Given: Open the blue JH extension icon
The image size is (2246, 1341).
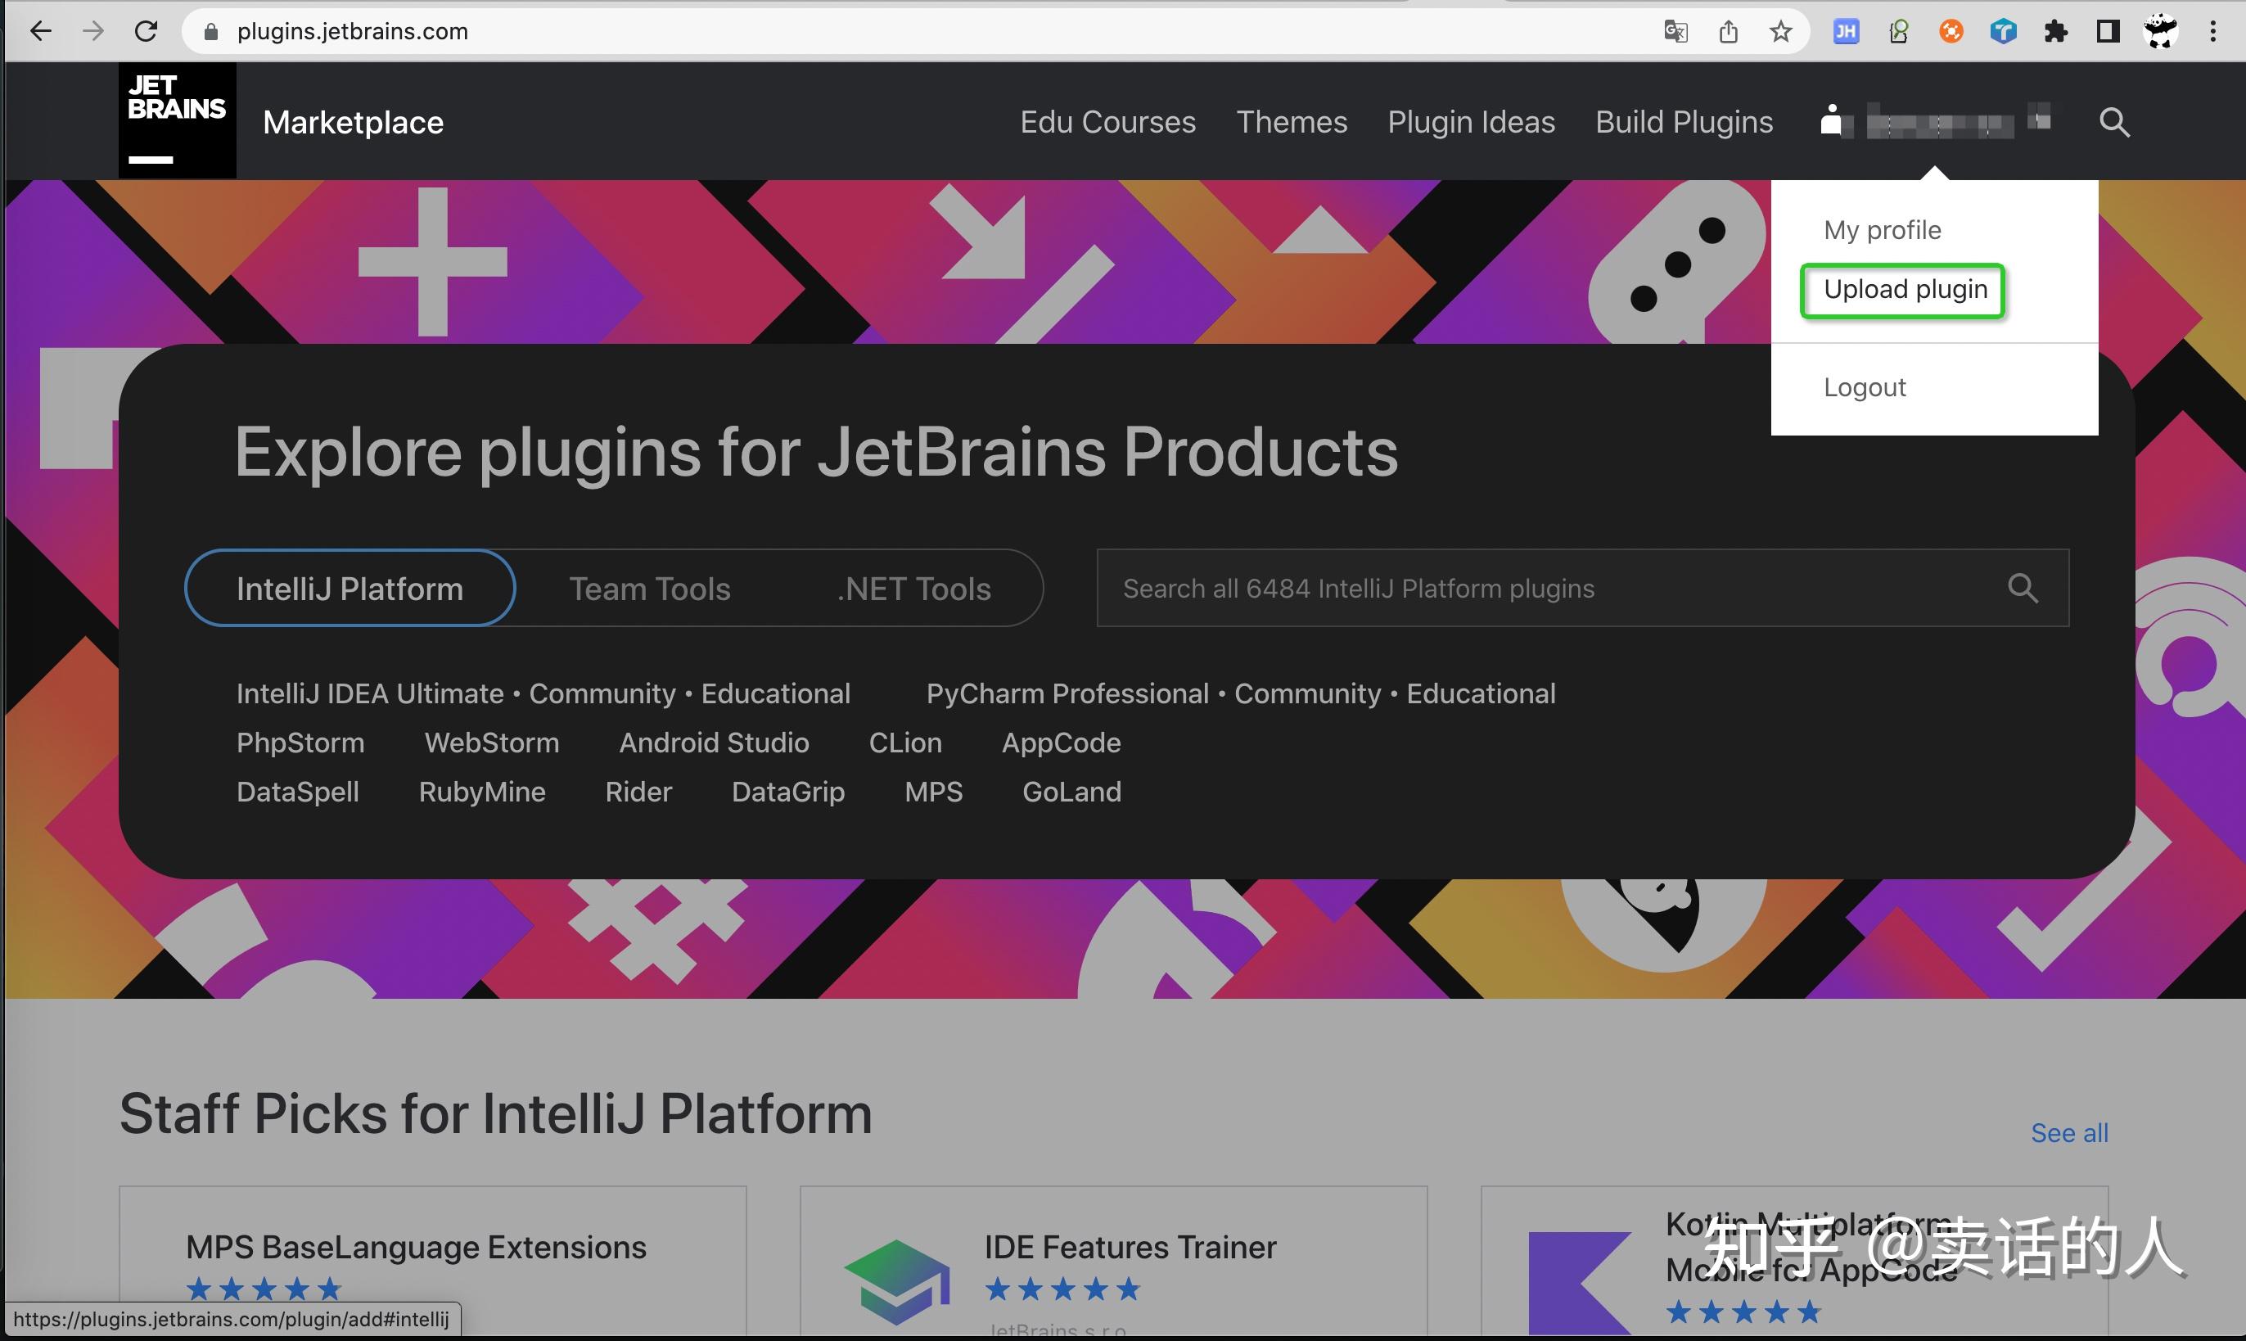Looking at the screenshot, I should click(x=1846, y=32).
